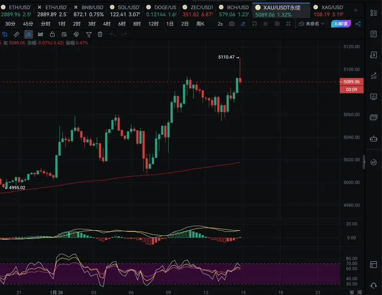The height and width of the screenshot is (295, 382).
Task: Click the 000 magnet-style drawing icon
Action: [41, 35]
